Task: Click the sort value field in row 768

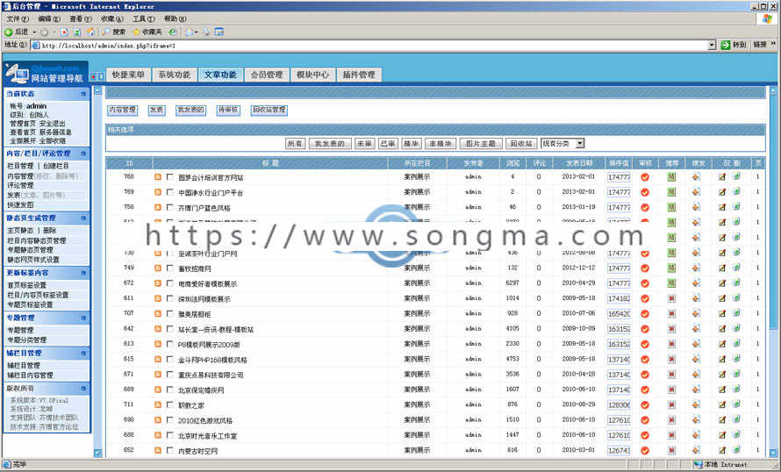Action: pos(619,177)
